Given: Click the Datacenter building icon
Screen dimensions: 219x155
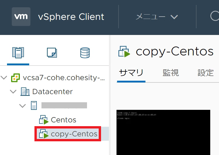Looking at the screenshot, I should [25, 91].
